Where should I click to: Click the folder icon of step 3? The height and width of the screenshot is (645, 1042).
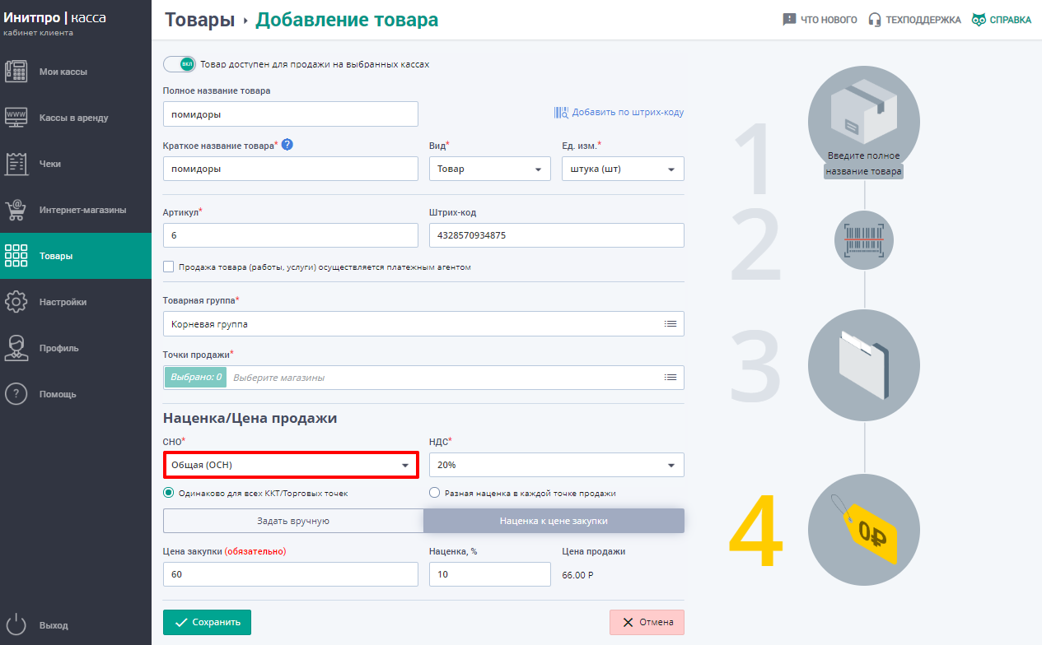coord(864,366)
